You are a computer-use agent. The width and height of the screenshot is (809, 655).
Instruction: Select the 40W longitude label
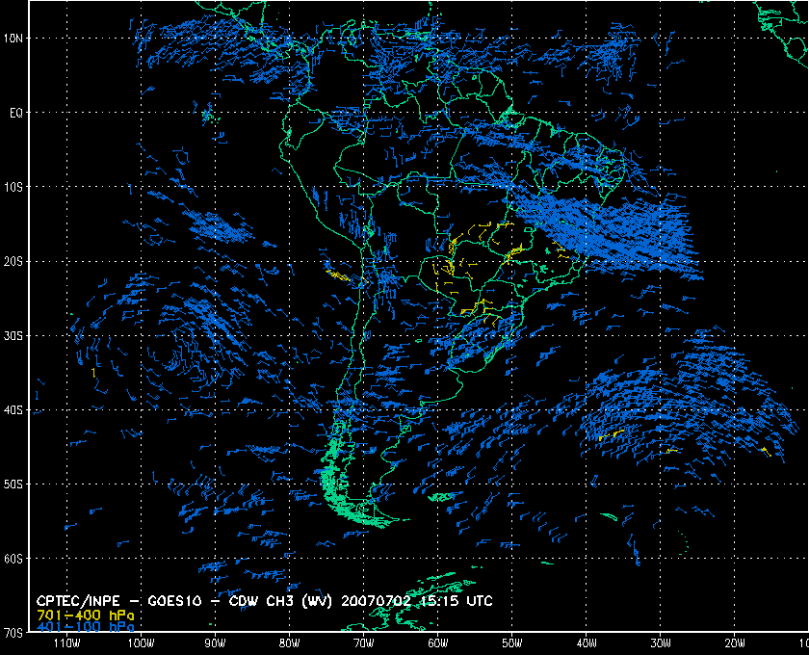coord(587,643)
